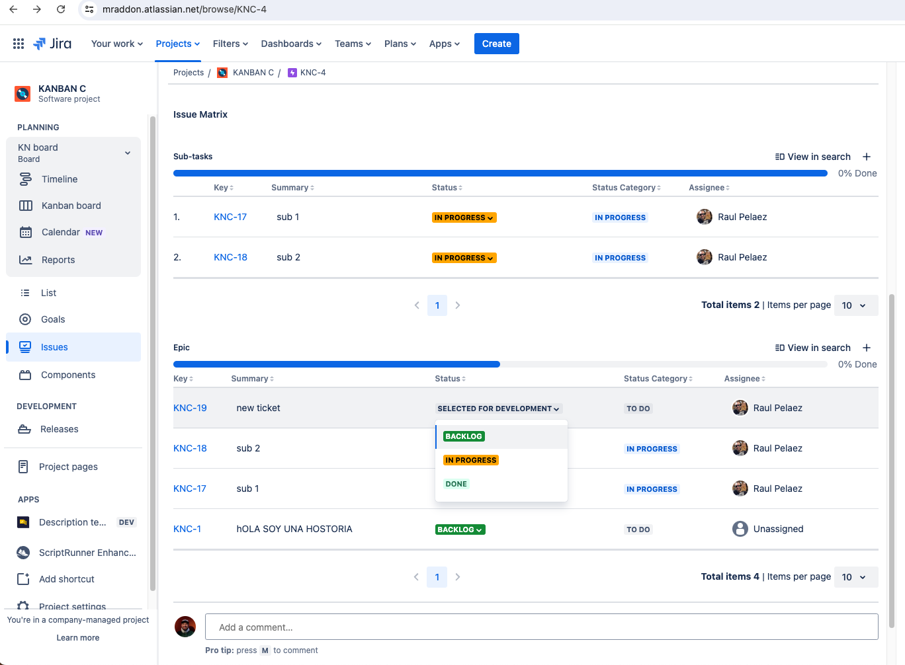Select Done in the status menu
905x665 pixels.
456,484
